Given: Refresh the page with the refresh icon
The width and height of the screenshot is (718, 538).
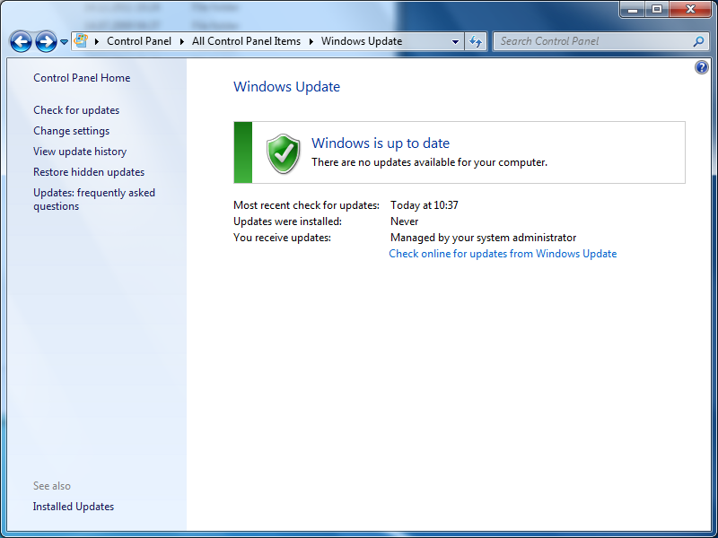Looking at the screenshot, I should pyautogui.click(x=476, y=41).
